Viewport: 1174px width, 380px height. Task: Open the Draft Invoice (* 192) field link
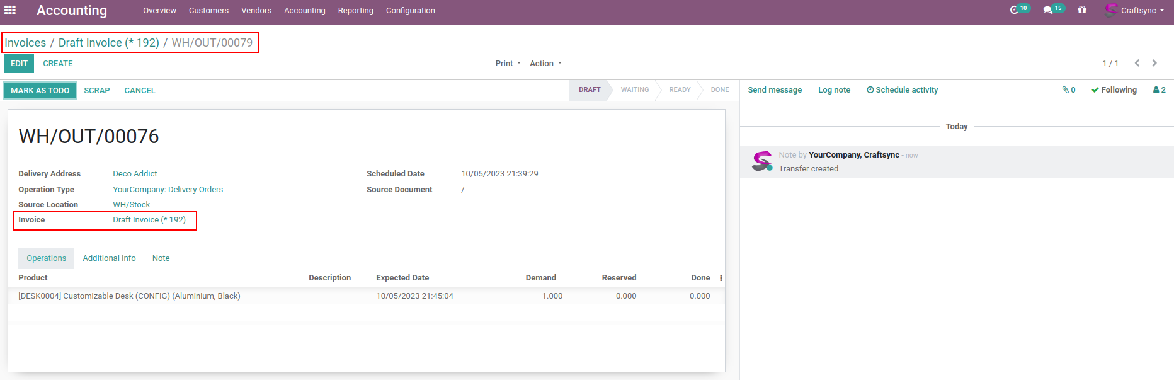pyautogui.click(x=149, y=220)
